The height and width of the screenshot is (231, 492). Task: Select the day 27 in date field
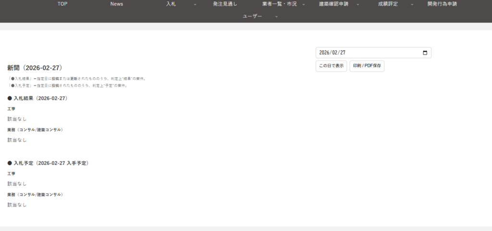tap(344, 53)
